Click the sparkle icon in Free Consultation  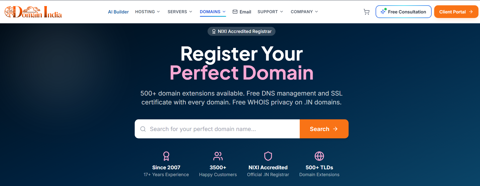383,12
